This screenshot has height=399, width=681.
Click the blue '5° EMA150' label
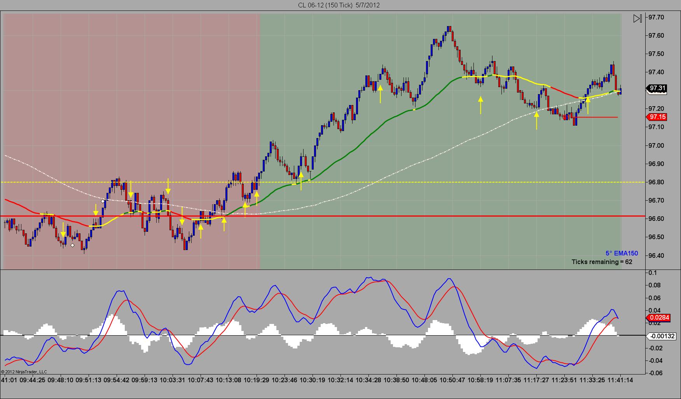pyautogui.click(x=622, y=254)
